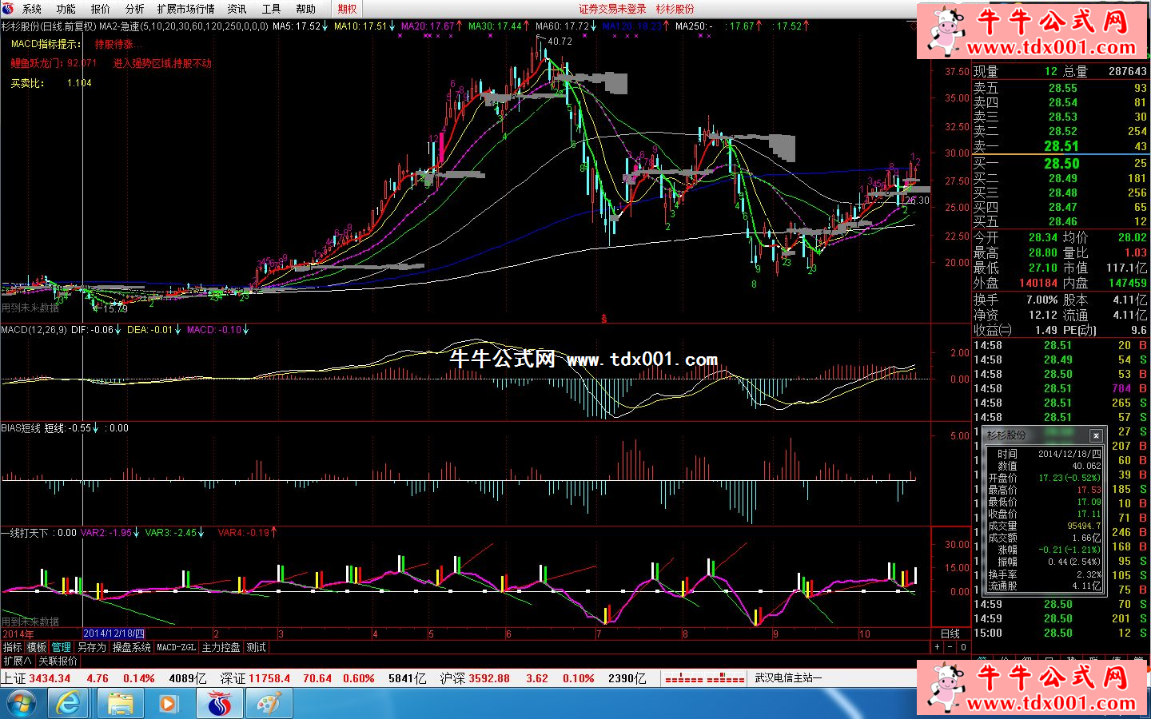
Task: Click the stock software taskbar icon
Action: (x=219, y=703)
